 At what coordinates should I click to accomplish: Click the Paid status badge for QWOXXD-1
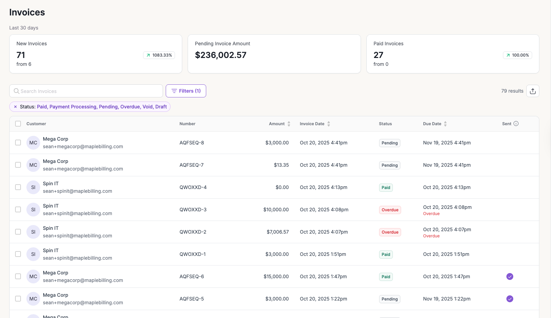pos(386,255)
